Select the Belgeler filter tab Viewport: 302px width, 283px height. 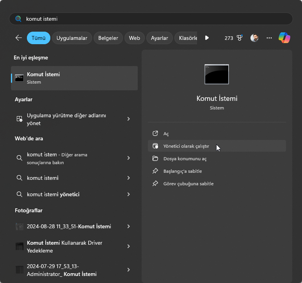pos(108,38)
